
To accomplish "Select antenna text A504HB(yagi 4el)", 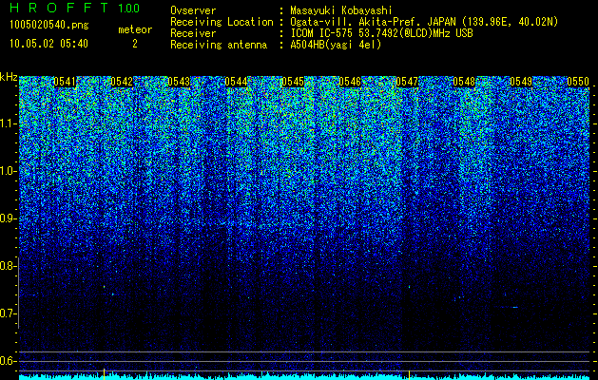I will (336, 45).
